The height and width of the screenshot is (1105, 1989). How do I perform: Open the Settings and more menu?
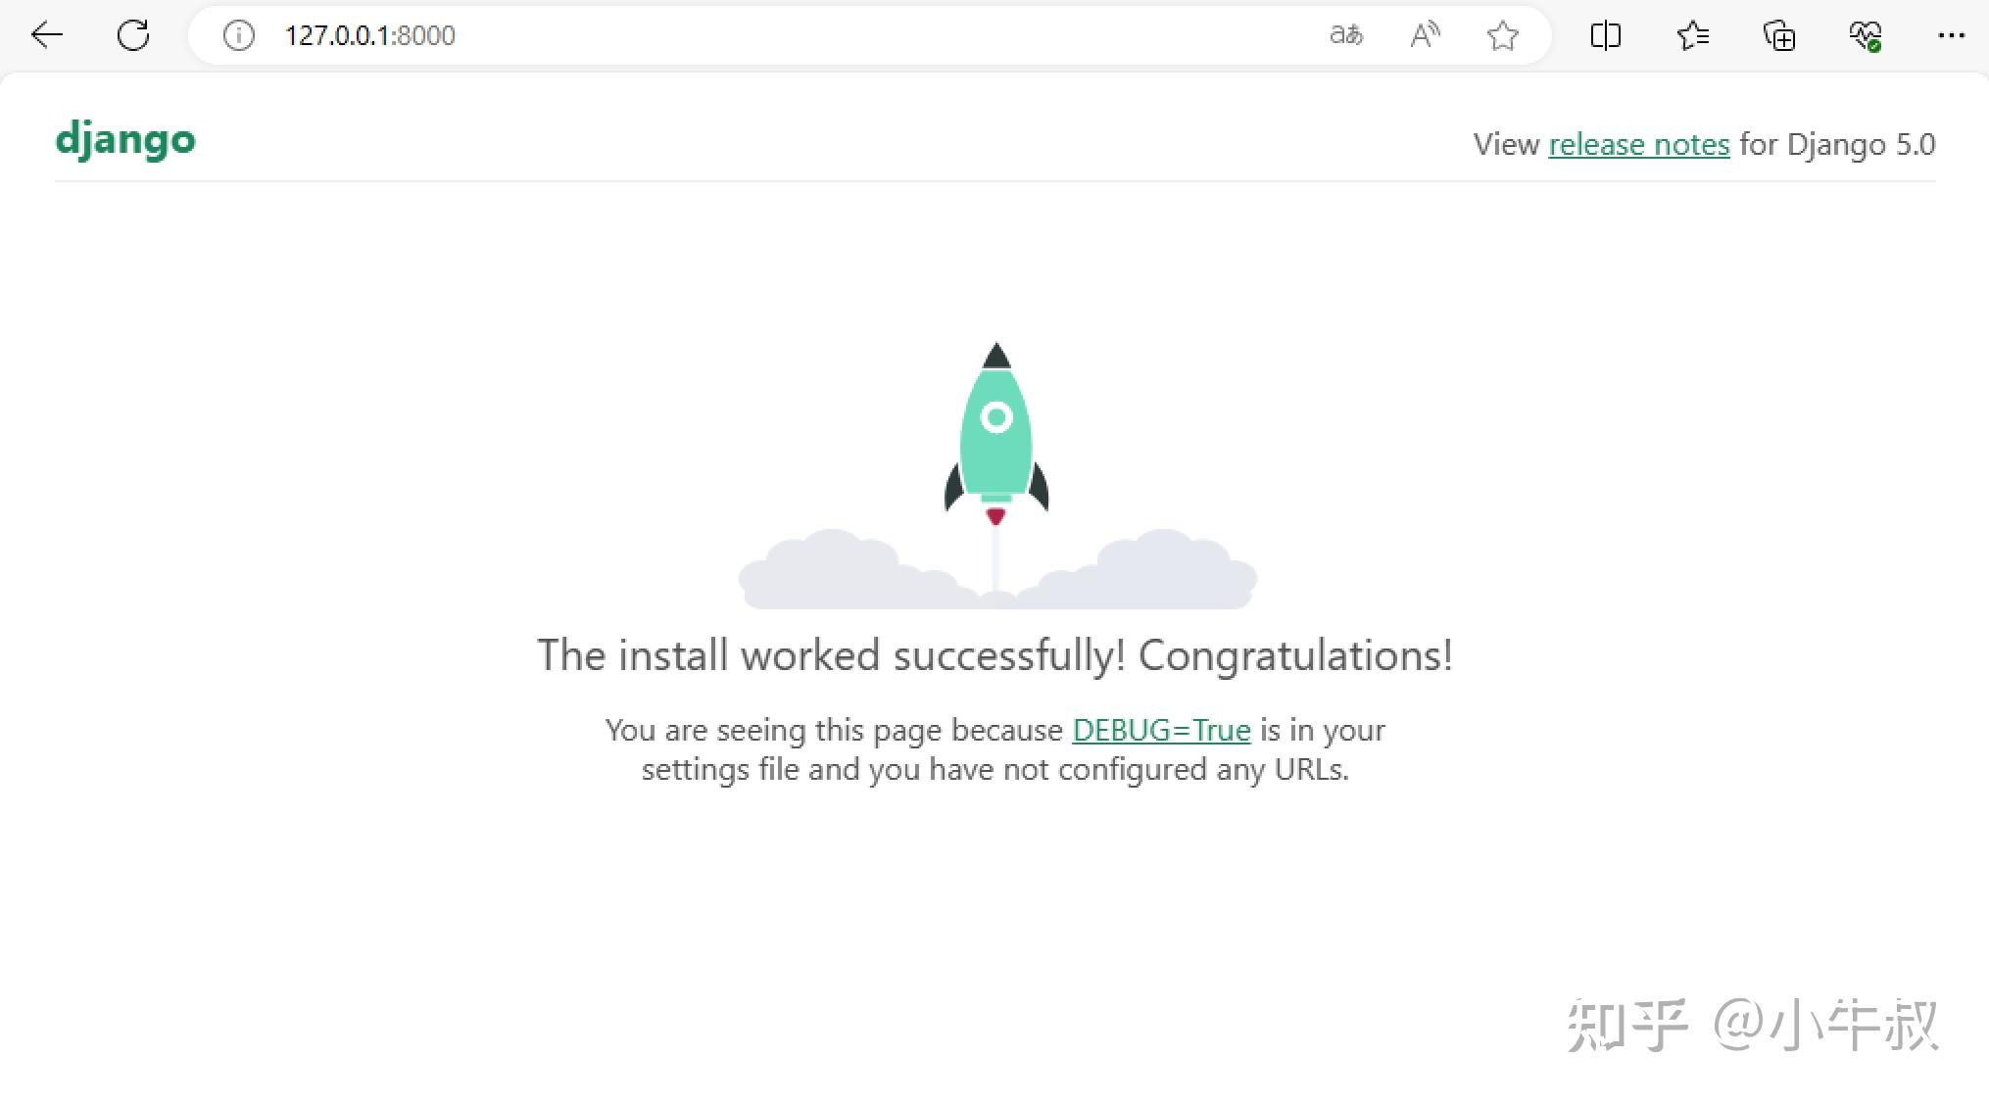tap(1951, 35)
